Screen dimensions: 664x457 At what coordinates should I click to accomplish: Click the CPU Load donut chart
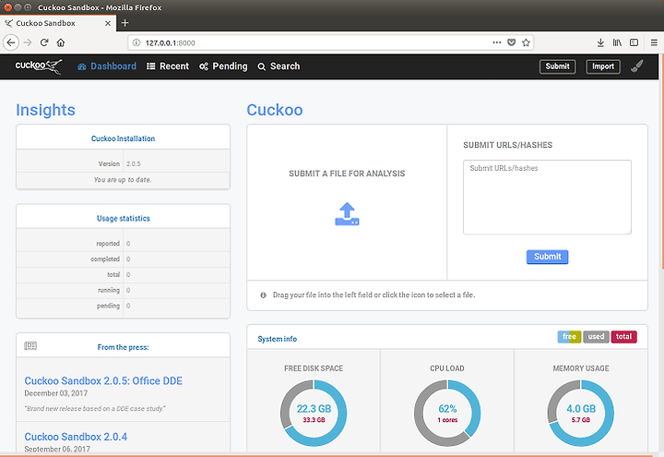click(447, 413)
